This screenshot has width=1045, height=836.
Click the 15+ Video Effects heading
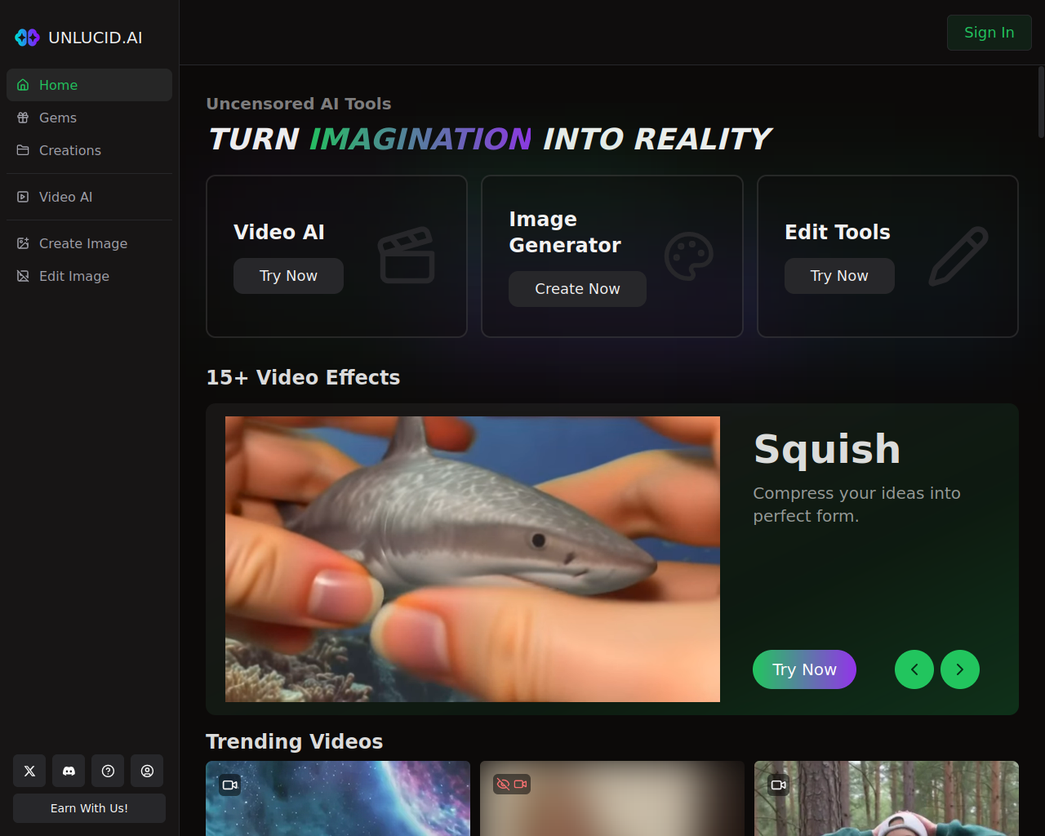[303, 377]
